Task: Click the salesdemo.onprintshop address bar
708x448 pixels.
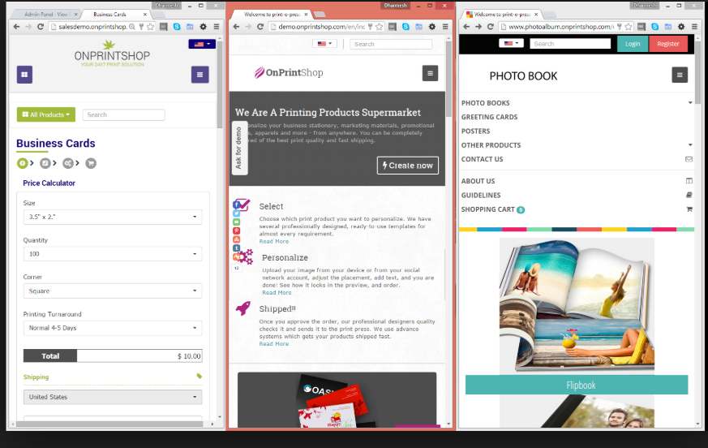Action: tap(92, 27)
